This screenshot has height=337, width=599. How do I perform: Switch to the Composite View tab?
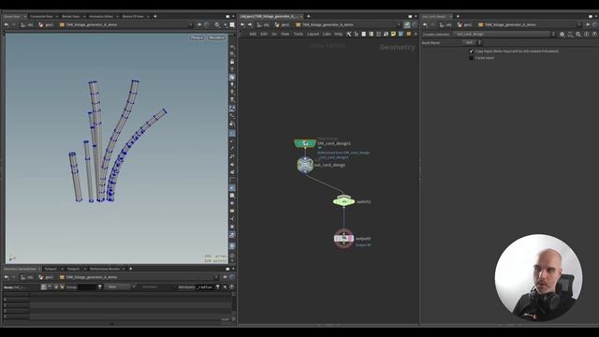(41, 17)
